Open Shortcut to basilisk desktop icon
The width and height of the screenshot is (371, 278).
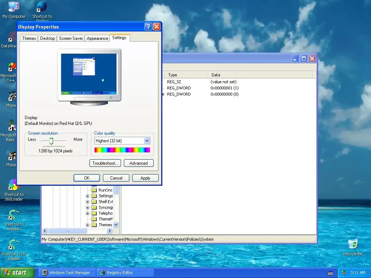[x=14, y=220]
